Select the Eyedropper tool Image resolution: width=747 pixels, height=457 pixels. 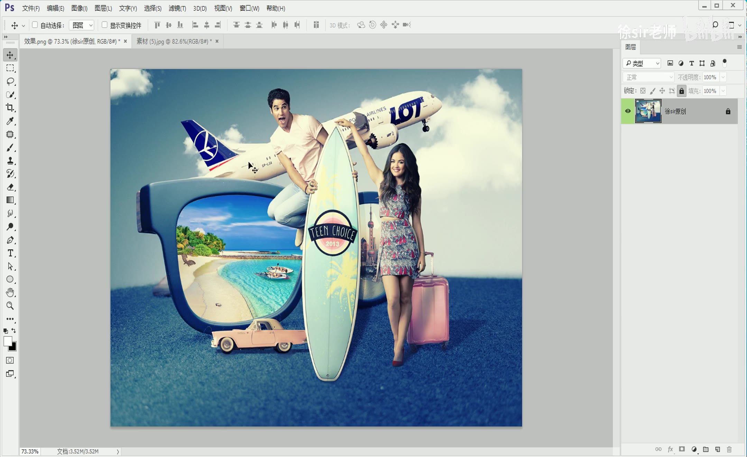point(10,121)
